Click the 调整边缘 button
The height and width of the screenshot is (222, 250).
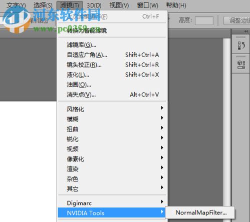(x=237, y=20)
